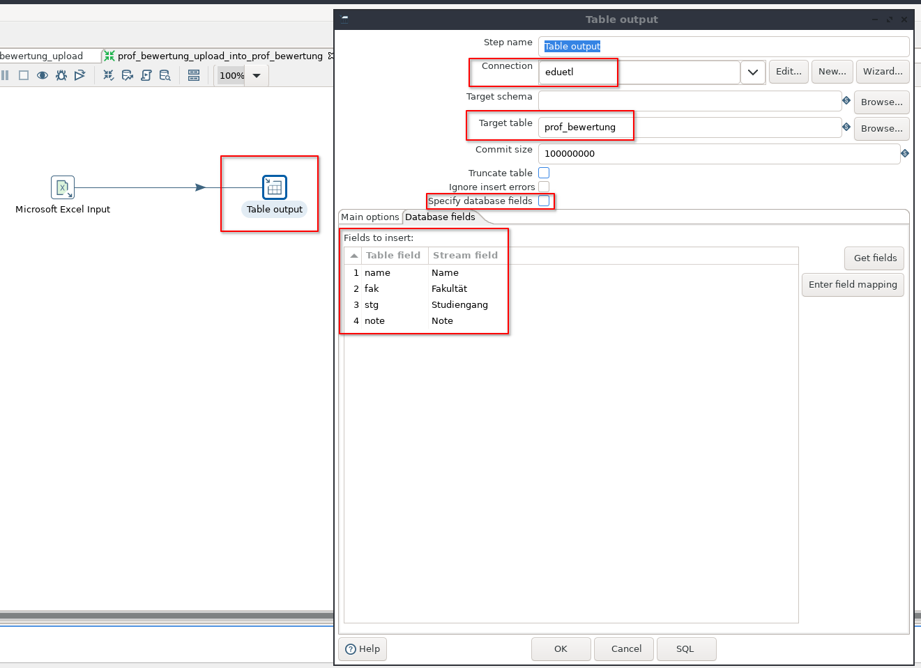Pause the running transformation

pyautogui.click(x=5, y=75)
